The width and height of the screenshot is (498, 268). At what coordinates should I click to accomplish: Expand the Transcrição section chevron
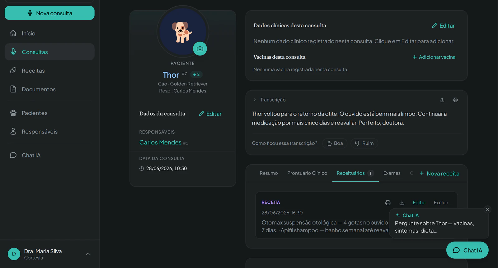(x=255, y=100)
